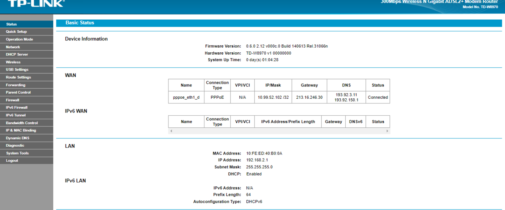Click the Device Information heading
The image size is (505, 210).
[x=86, y=39]
